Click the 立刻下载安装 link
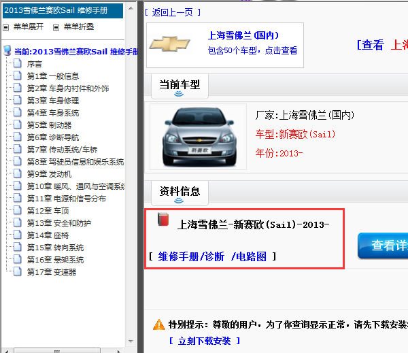 point(205,341)
